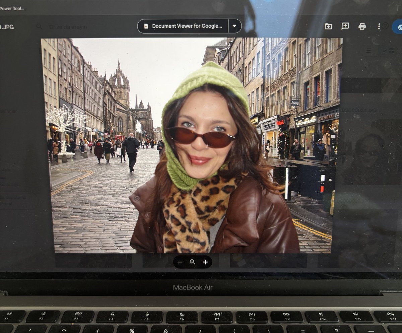This screenshot has height=333, width=402.
Task: Click the 4.JPG file name title
Action: pyautogui.click(x=7, y=27)
